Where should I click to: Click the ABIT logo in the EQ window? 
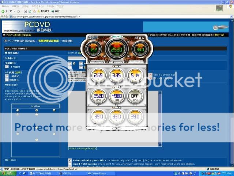coord(93,37)
